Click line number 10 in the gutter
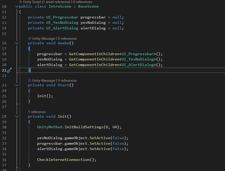225x171 pixels. [x=4, y=7]
